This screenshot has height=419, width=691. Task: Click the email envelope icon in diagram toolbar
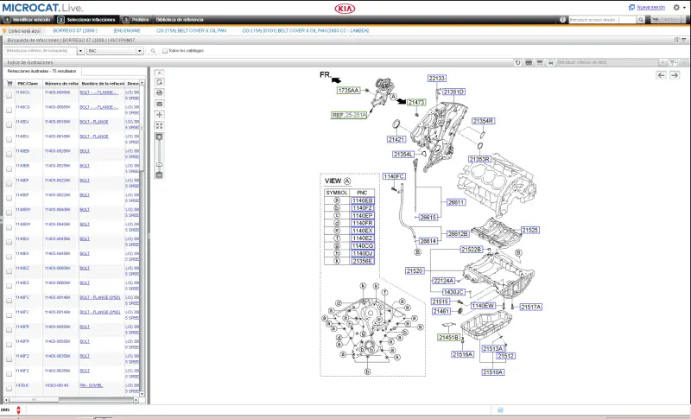tap(159, 104)
